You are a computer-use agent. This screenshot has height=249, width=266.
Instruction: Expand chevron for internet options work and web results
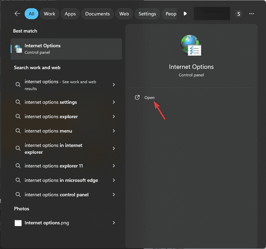click(x=114, y=85)
